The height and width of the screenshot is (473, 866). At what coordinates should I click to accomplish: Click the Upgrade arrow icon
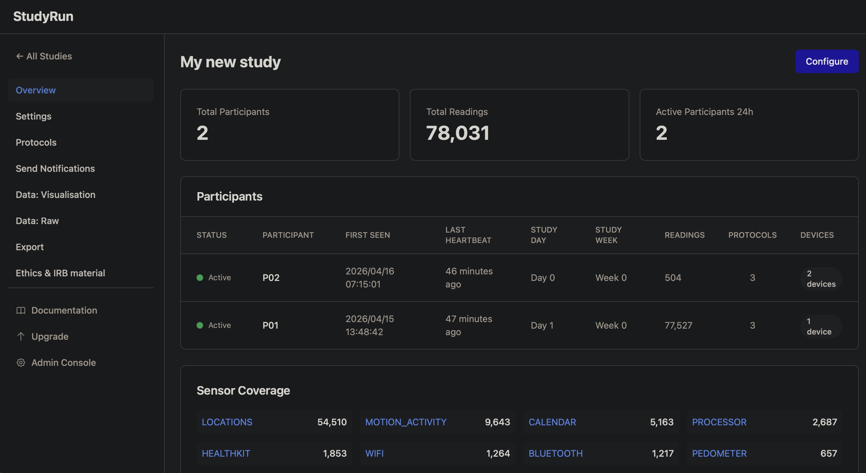(21, 336)
